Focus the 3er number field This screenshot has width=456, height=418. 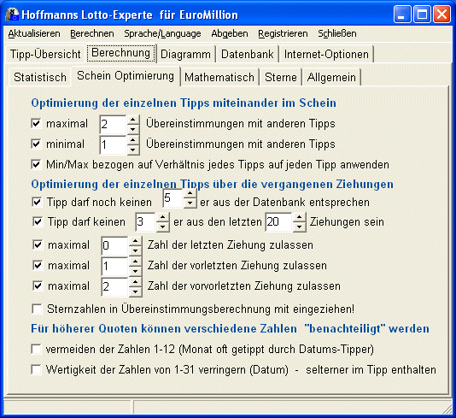tap(146, 222)
